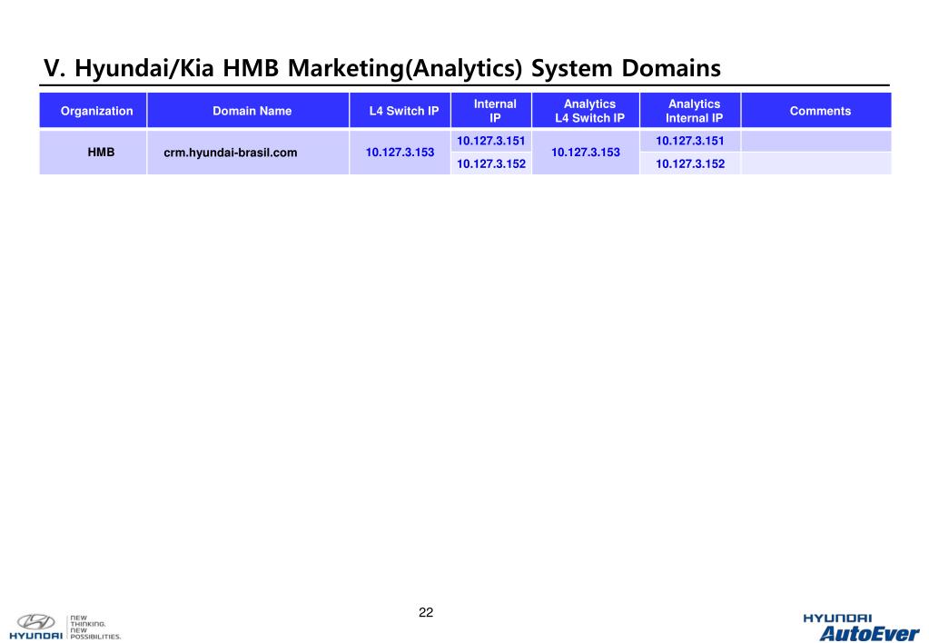Select 10.127.3.153 under L4 Switch IP
Screen dimensions: 929x643
[400, 153]
